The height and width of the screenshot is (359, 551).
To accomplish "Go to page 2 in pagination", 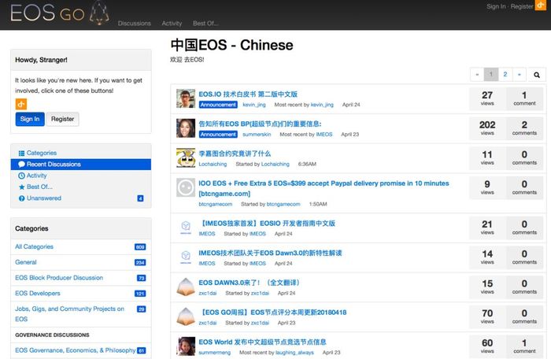I will coord(505,75).
